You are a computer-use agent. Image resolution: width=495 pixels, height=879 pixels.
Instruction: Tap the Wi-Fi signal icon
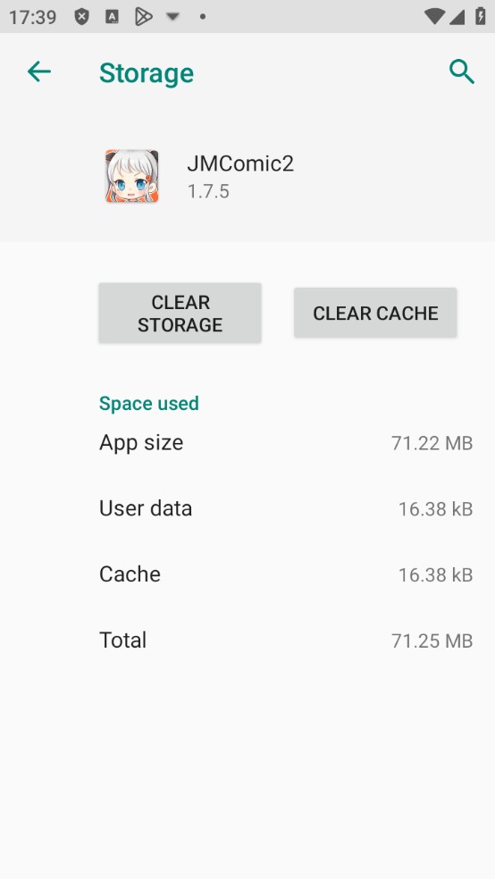point(434,17)
